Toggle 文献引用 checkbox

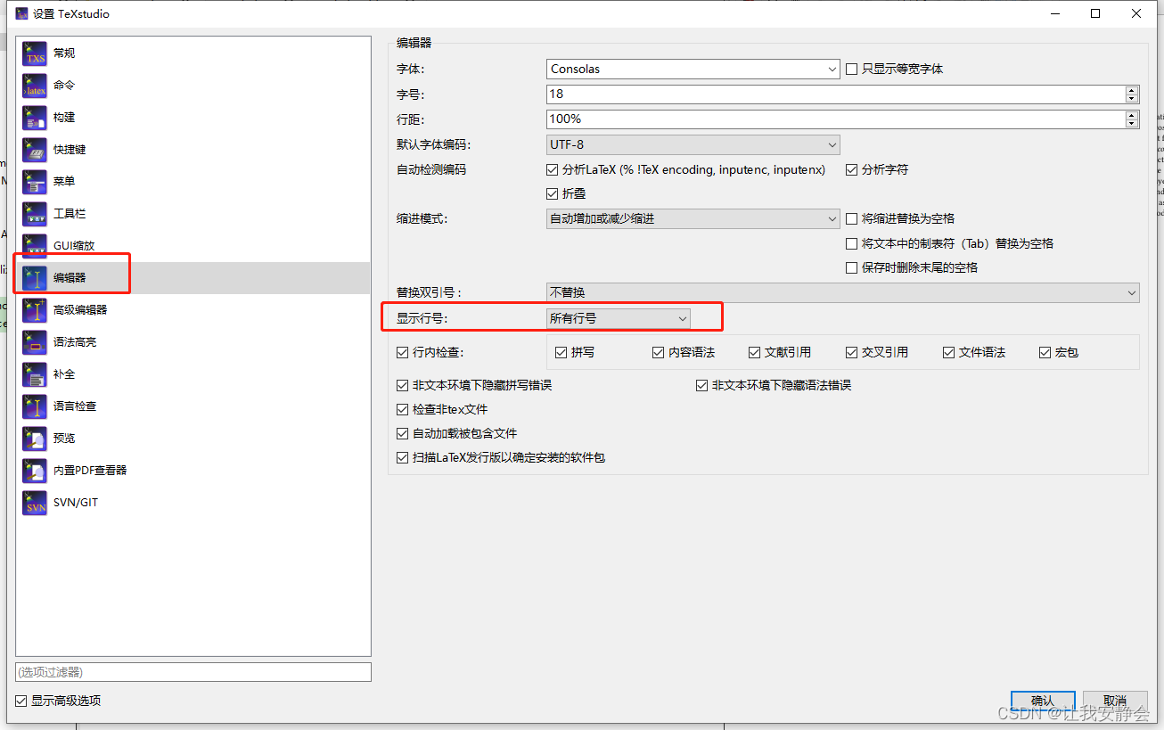(x=754, y=352)
